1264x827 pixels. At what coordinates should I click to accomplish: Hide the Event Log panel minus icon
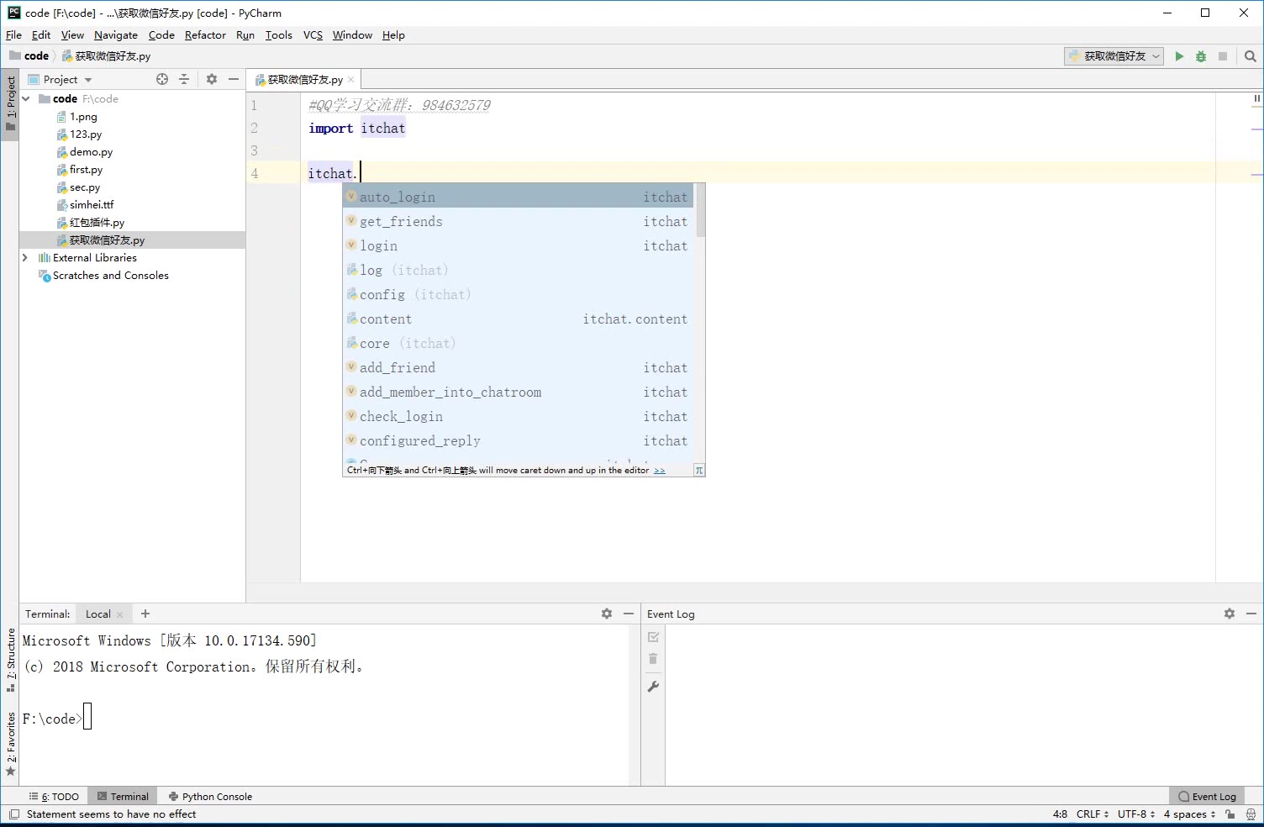coord(1251,614)
